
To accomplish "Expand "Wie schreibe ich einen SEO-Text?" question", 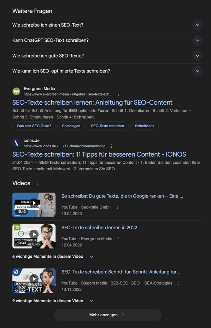I will [x=107, y=25].
